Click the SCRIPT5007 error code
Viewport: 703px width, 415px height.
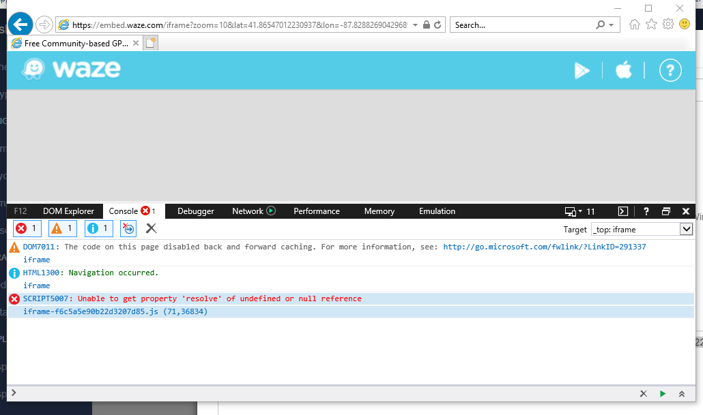(x=46, y=298)
